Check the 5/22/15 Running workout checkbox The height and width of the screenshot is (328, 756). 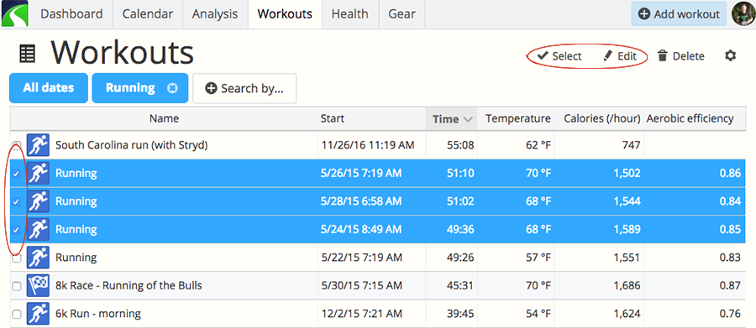pos(17,258)
